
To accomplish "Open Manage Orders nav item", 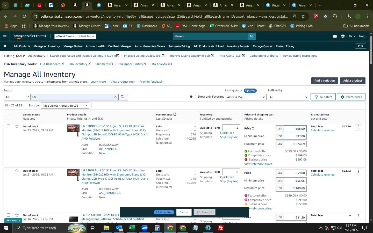I will point(73,46).
